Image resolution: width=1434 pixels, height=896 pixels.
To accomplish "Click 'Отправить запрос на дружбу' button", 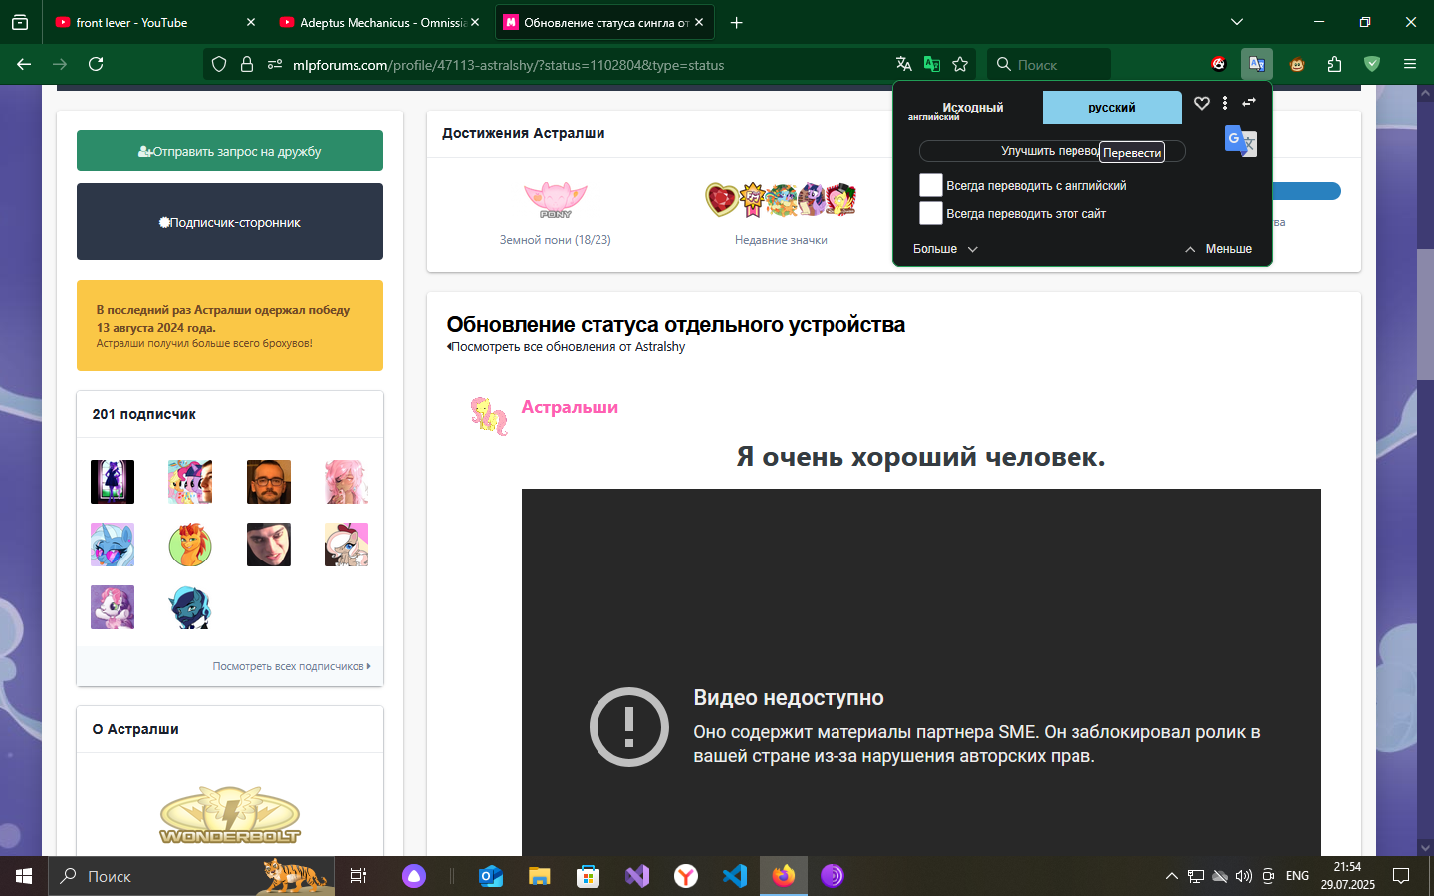I will click(230, 151).
